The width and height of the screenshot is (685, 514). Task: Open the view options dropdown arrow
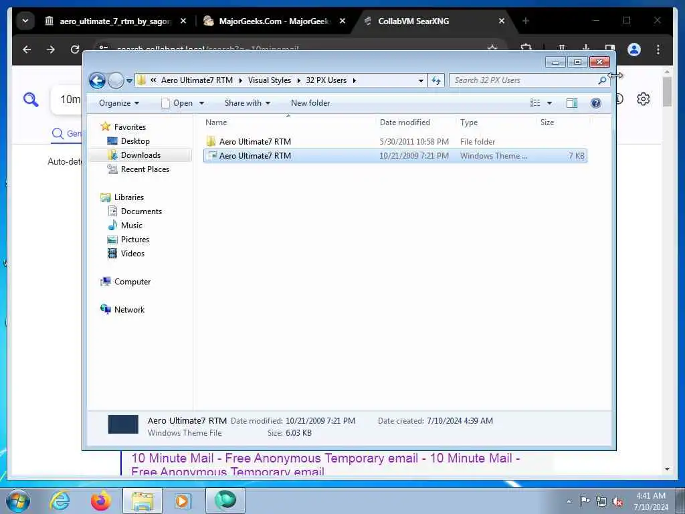tap(550, 103)
